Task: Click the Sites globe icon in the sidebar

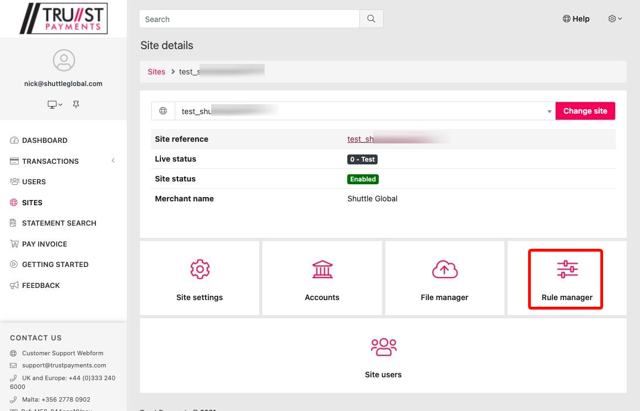Action: pyautogui.click(x=14, y=202)
